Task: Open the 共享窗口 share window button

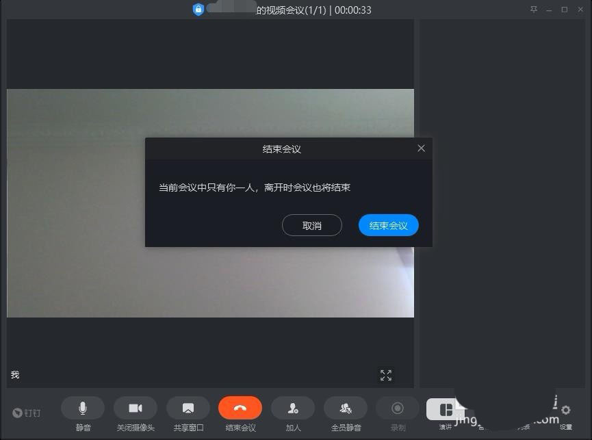Action: (188, 408)
